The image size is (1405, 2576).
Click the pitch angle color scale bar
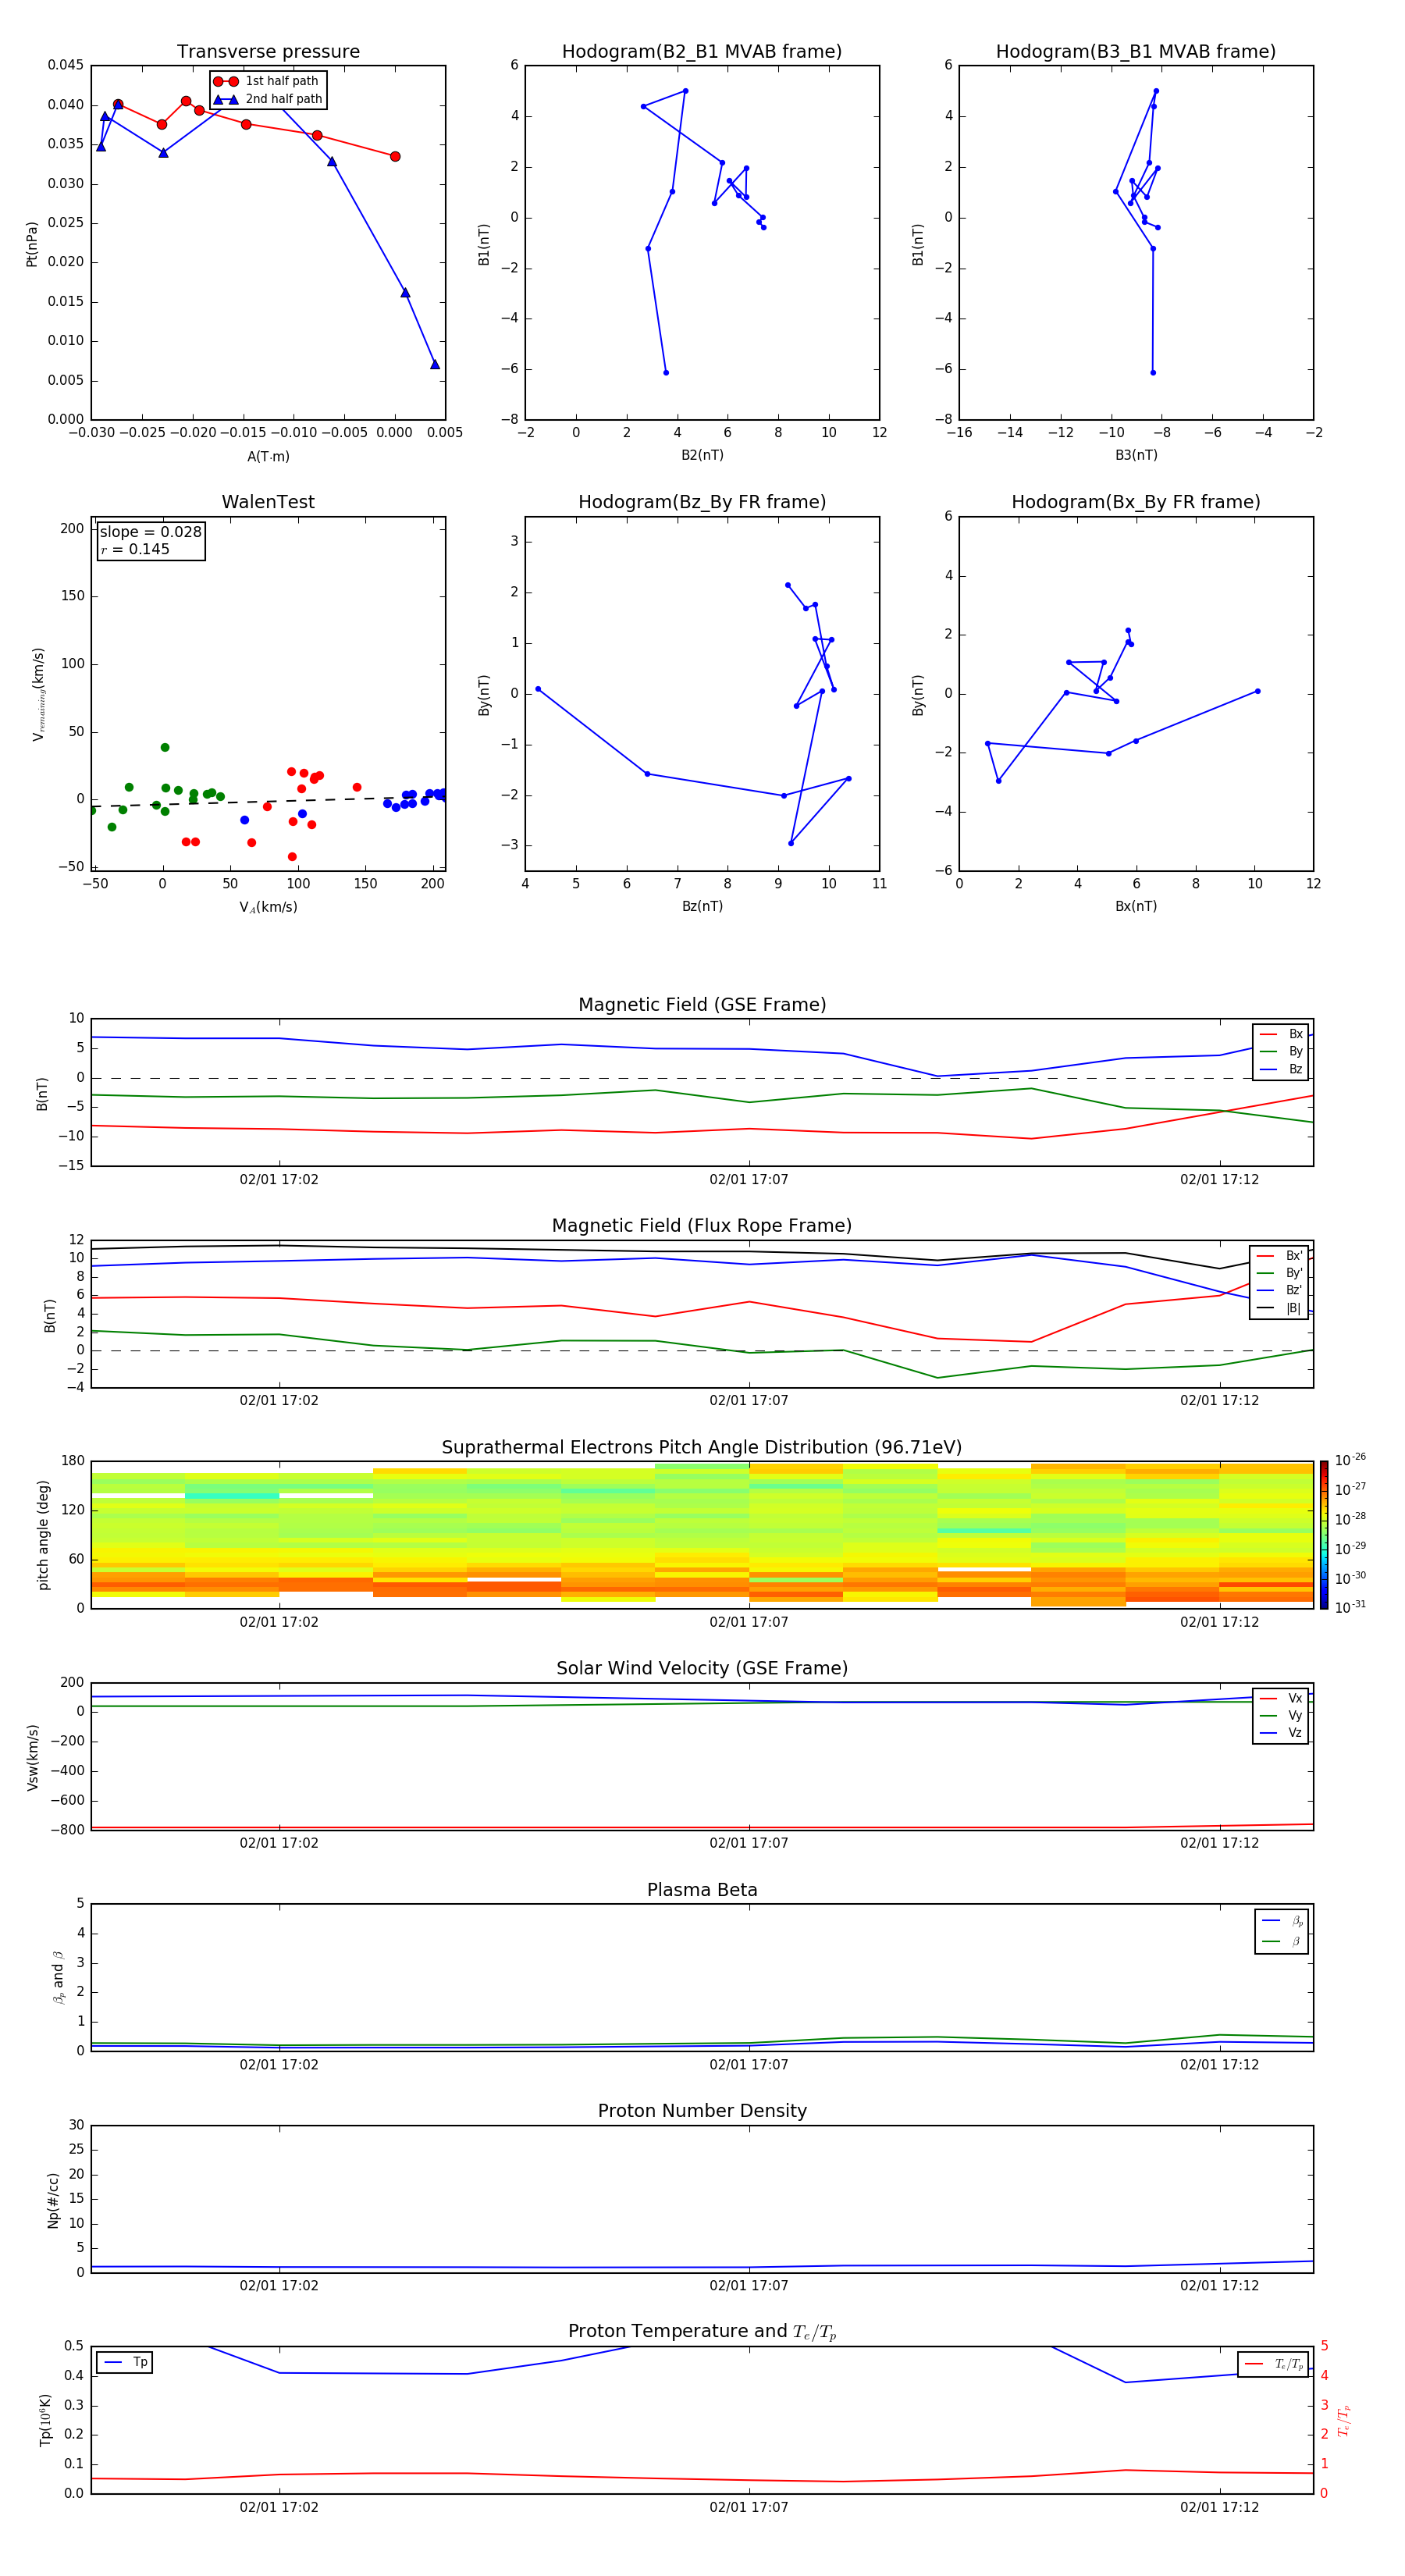point(1324,1535)
